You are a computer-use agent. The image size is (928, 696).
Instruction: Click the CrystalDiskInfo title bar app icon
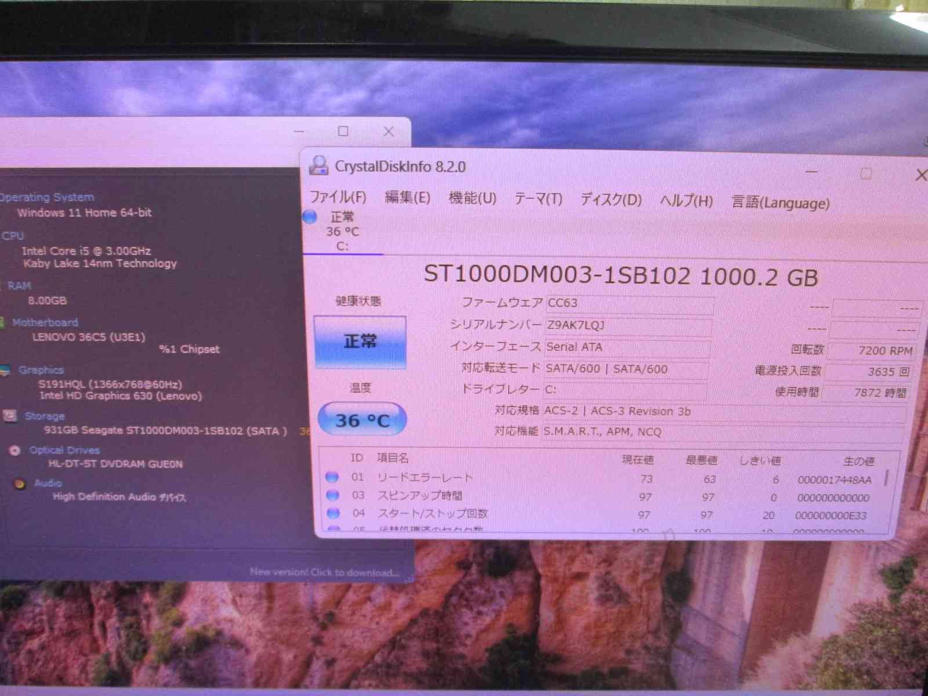(318, 166)
